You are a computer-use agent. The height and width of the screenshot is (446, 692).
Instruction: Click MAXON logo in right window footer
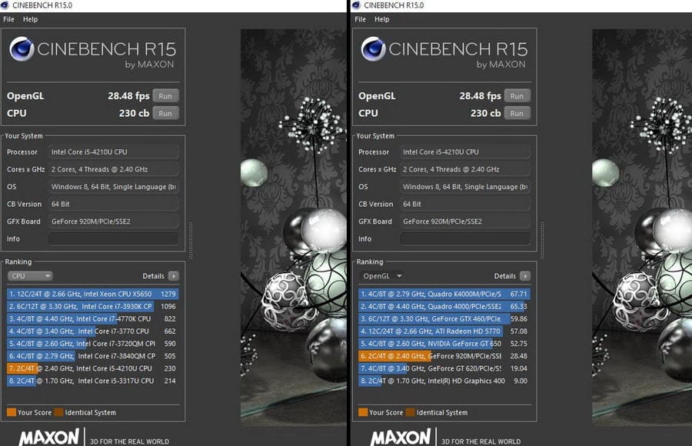click(x=401, y=438)
